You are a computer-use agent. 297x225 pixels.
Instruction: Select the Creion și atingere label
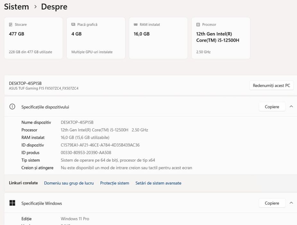tap(37, 168)
